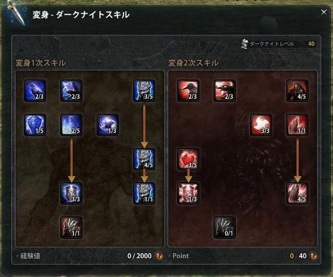Select the blue swirl skill 1/3
Screen dimensions: 333x277
tap(108, 125)
